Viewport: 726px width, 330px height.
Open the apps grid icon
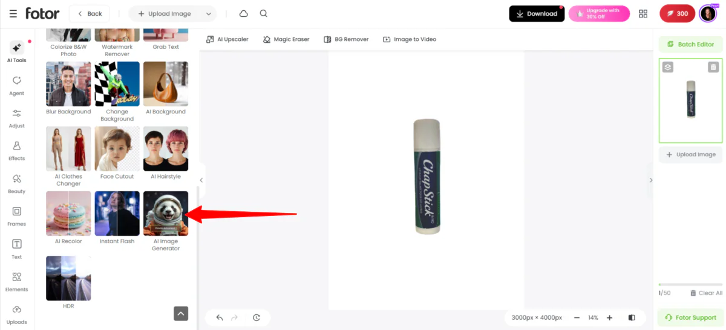click(643, 14)
